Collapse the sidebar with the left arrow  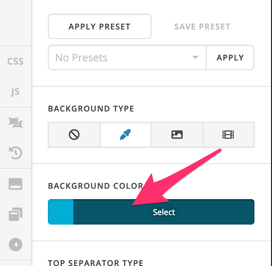pyautogui.click(x=16, y=244)
